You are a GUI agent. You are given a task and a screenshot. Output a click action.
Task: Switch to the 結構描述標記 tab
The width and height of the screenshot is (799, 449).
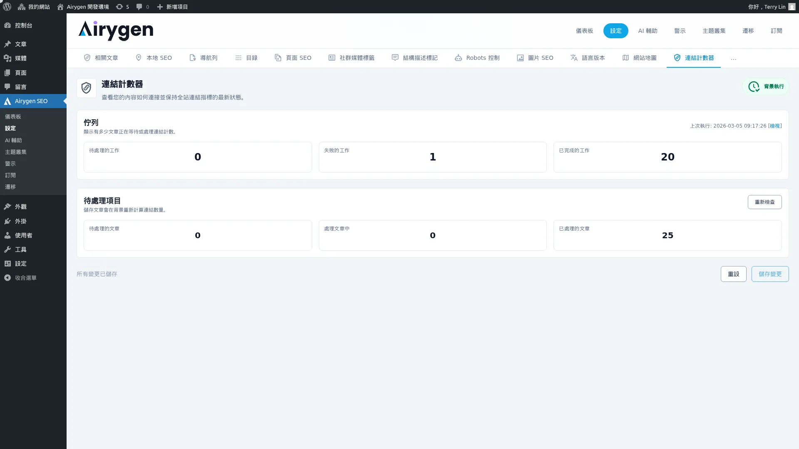pos(414,58)
